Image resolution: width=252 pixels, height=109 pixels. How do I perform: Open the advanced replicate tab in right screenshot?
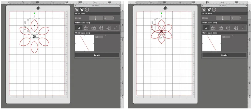[x=209, y=10]
